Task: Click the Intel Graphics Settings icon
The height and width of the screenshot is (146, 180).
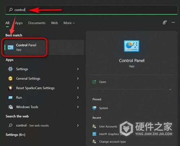Action: (x=94, y=134)
